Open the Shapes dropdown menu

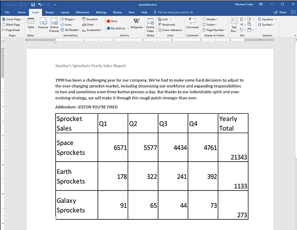(x=69, y=19)
